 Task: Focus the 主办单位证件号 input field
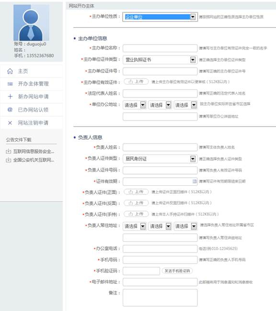click(160, 71)
